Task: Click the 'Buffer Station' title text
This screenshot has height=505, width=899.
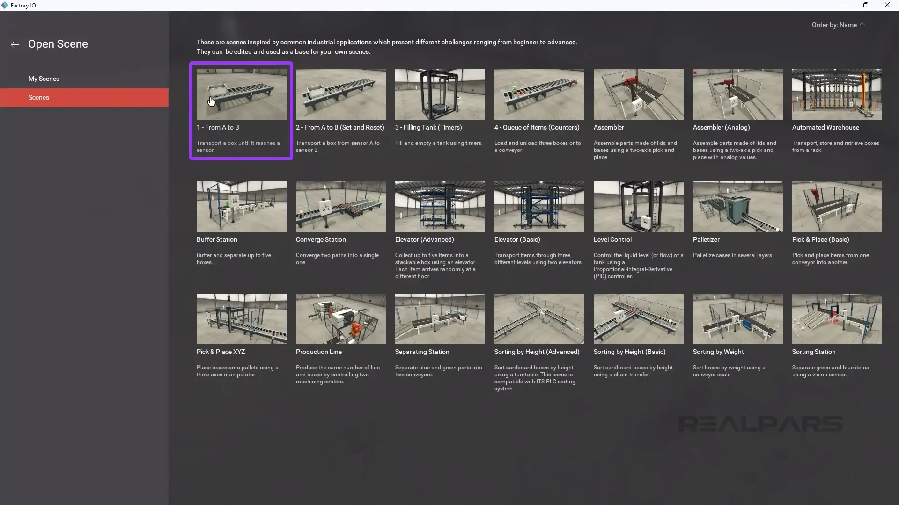Action: pyautogui.click(x=217, y=239)
